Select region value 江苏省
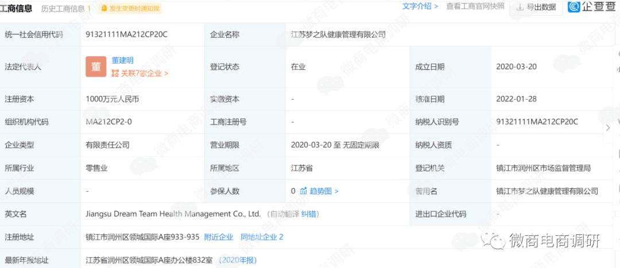Image resolution: width=620 pixels, height=268 pixels. (x=302, y=168)
